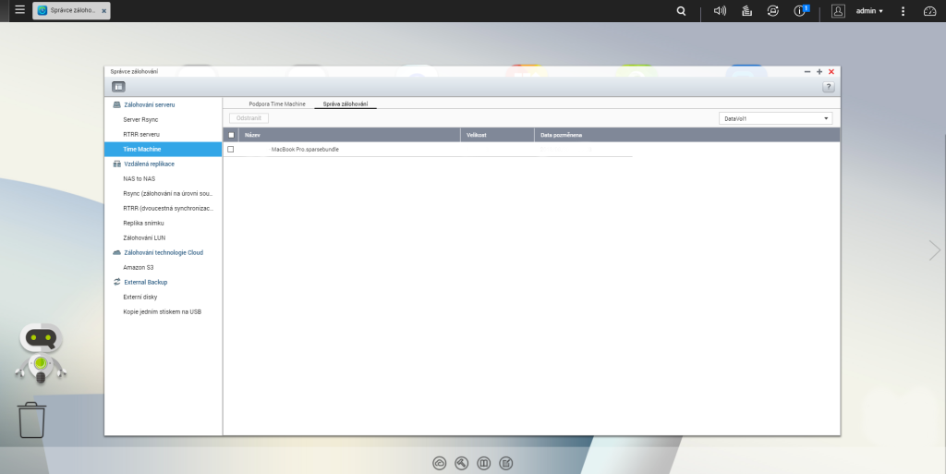The image size is (946, 474).
Task: Open Server Rsync in sidebar
Action: [x=140, y=119]
